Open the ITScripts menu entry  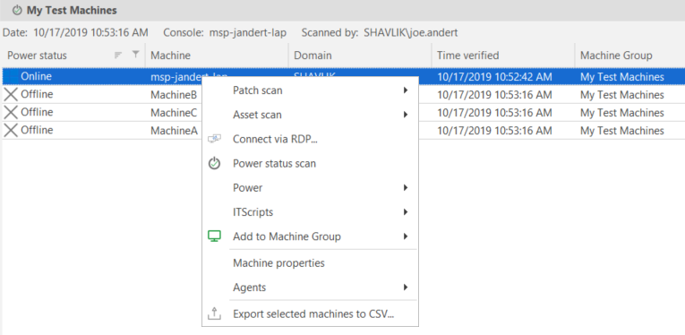pos(310,212)
